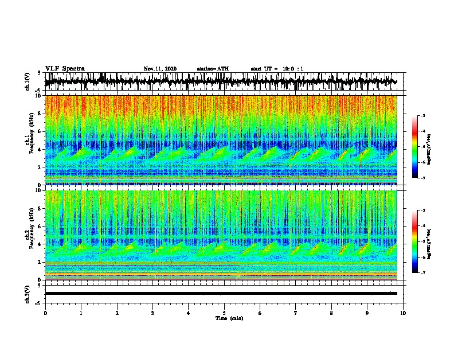Click time axis tick label "9"
The height and width of the screenshot is (351, 454).
coord(367,313)
